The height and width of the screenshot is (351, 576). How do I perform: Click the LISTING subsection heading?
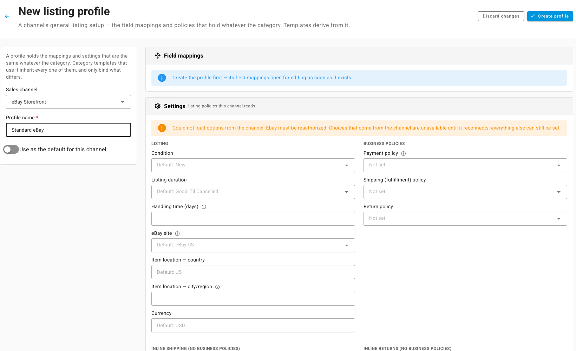click(x=160, y=144)
